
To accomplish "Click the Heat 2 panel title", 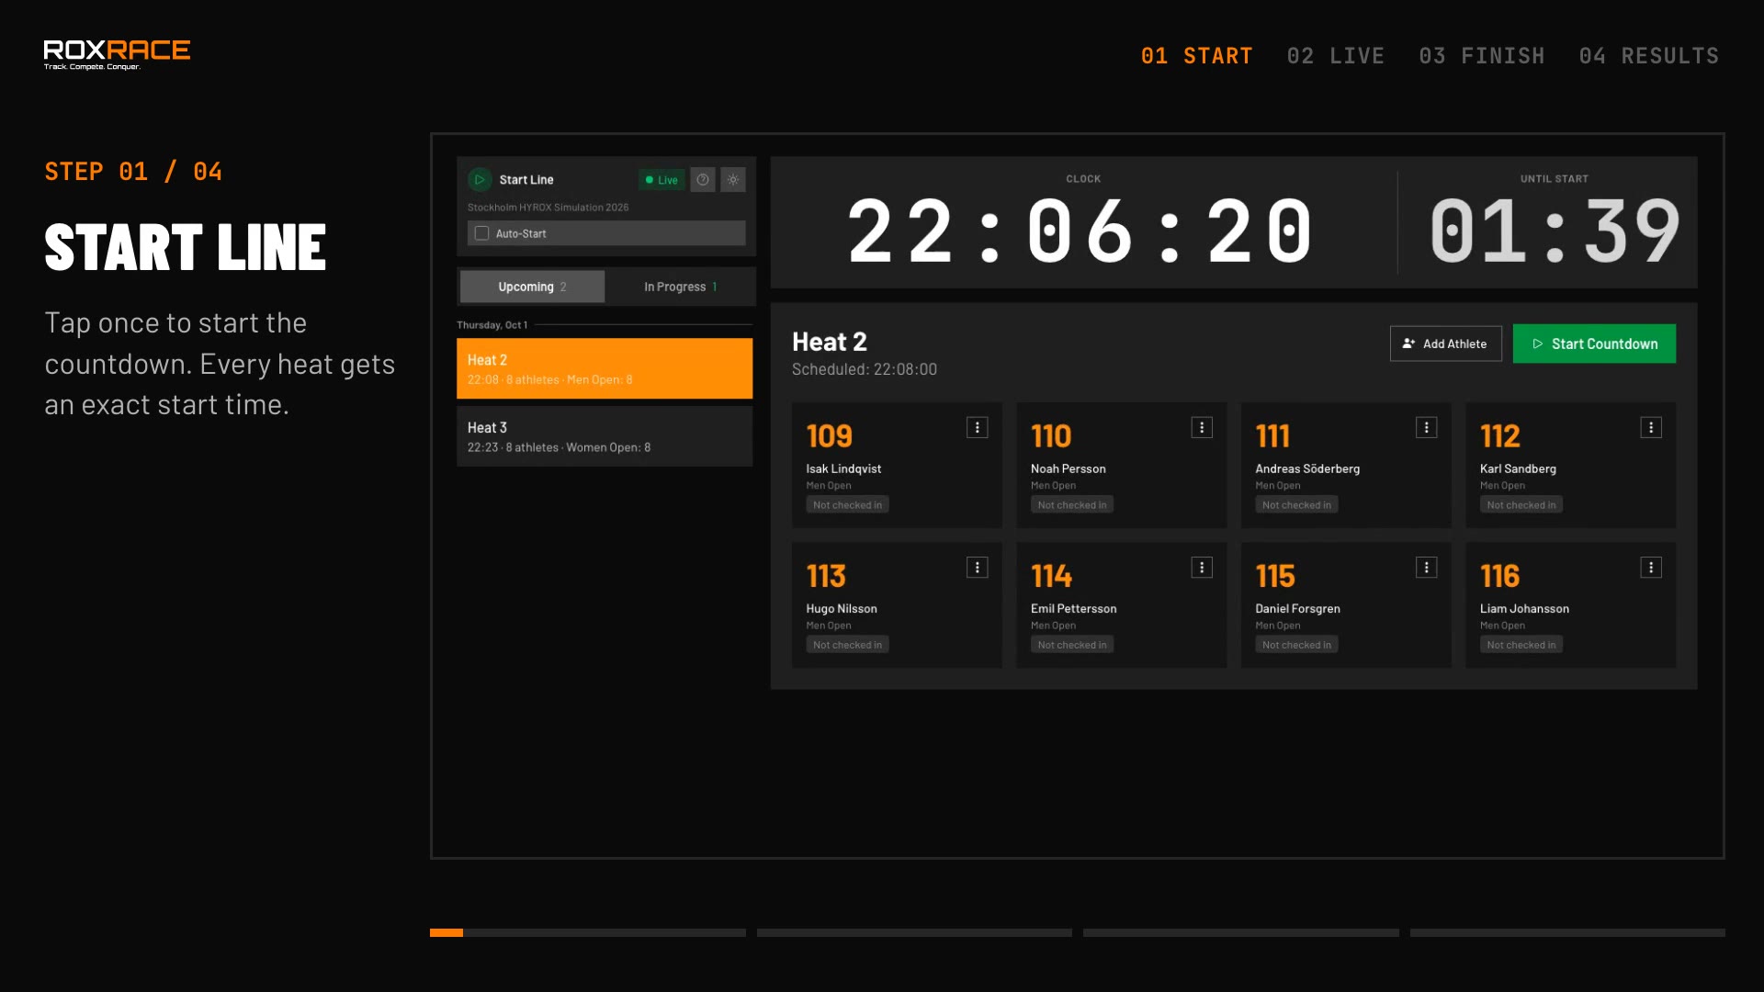I will (x=829, y=342).
